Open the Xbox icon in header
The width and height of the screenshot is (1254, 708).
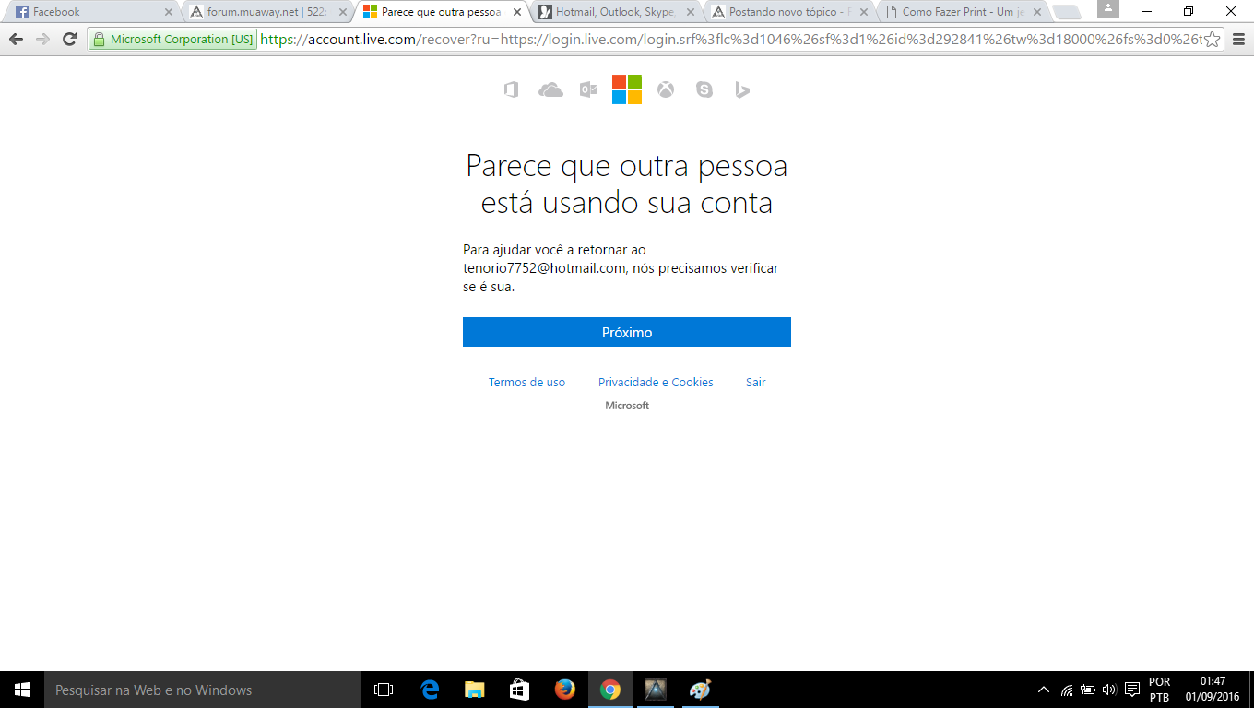tap(666, 89)
